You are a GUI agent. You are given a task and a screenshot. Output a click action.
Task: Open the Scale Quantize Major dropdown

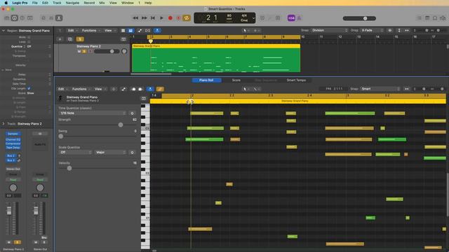(111, 153)
